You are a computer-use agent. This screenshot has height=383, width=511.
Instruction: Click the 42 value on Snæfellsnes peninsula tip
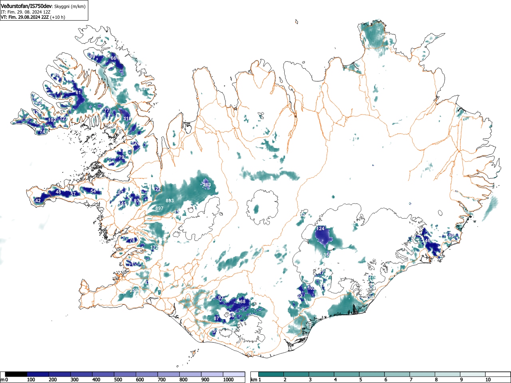(38, 201)
